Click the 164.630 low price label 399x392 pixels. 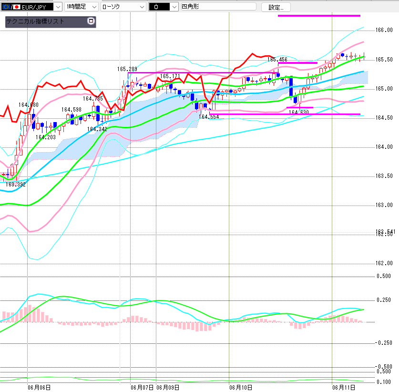point(298,112)
